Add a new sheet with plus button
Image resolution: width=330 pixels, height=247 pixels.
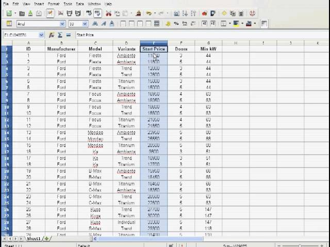(46, 239)
